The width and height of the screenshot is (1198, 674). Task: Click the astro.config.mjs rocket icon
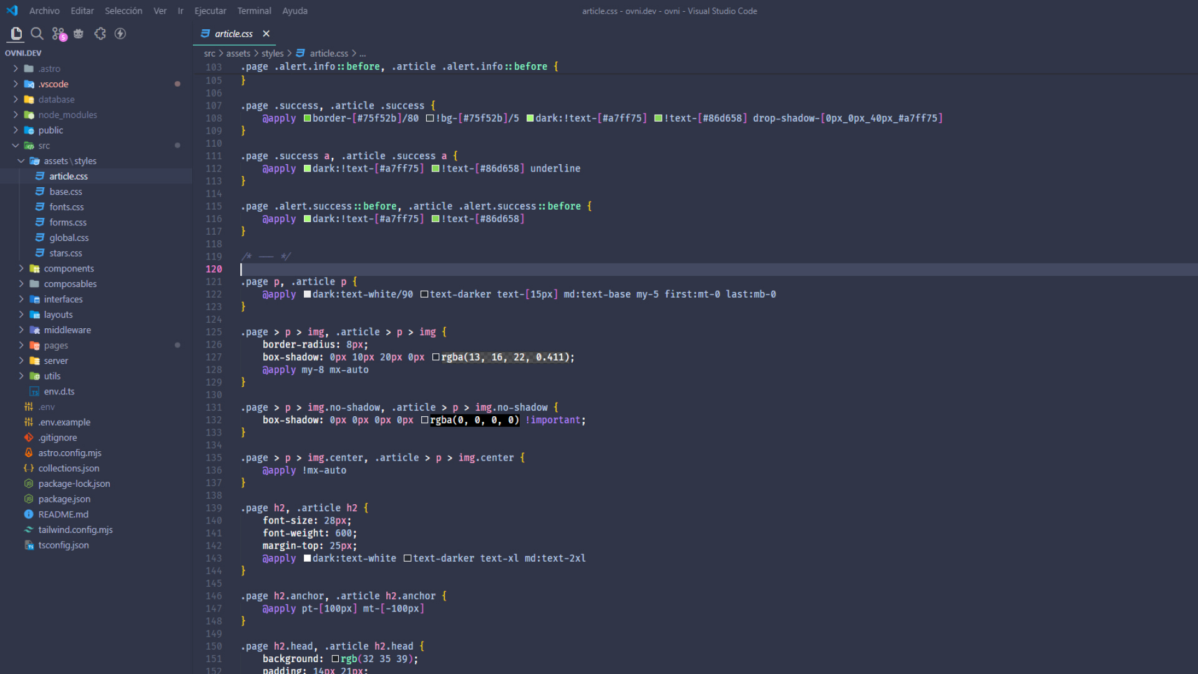tap(29, 452)
